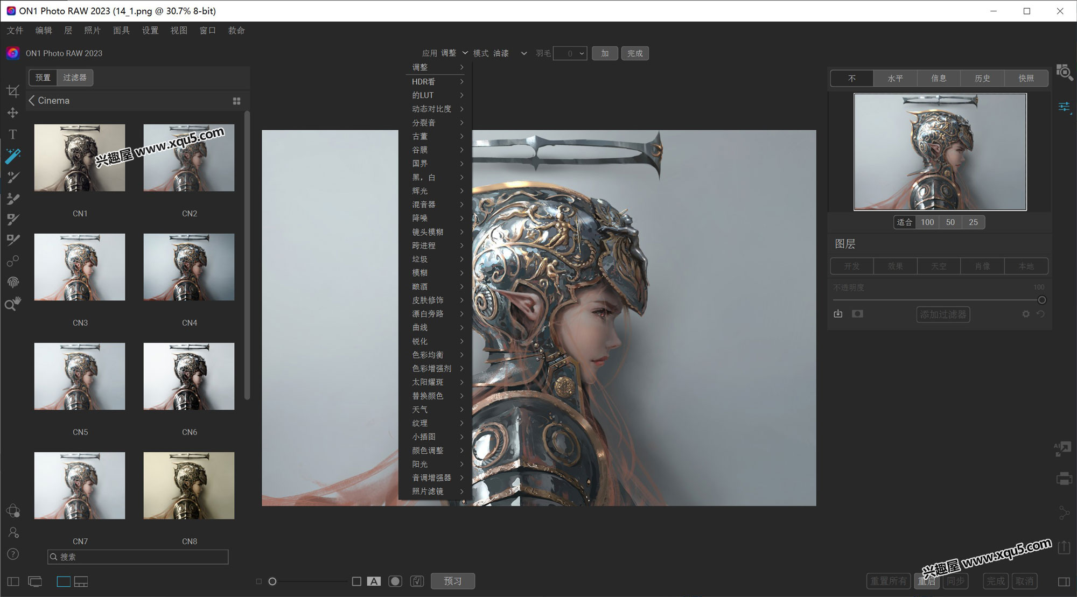Open the user account icon
This screenshot has height=597, width=1077.
[13, 532]
